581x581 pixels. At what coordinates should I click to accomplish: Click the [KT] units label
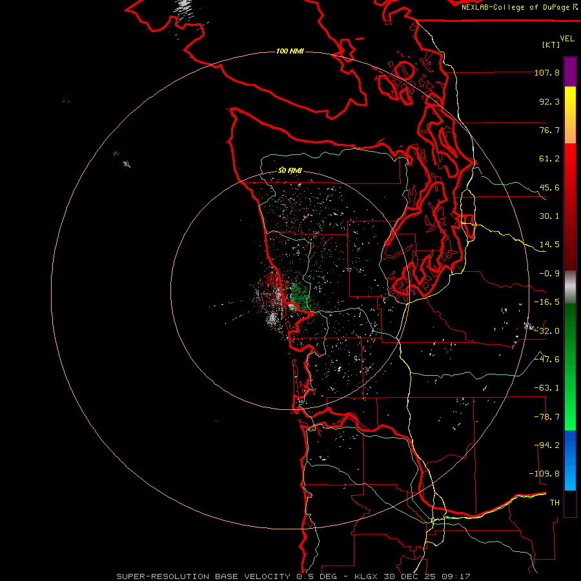[551, 45]
